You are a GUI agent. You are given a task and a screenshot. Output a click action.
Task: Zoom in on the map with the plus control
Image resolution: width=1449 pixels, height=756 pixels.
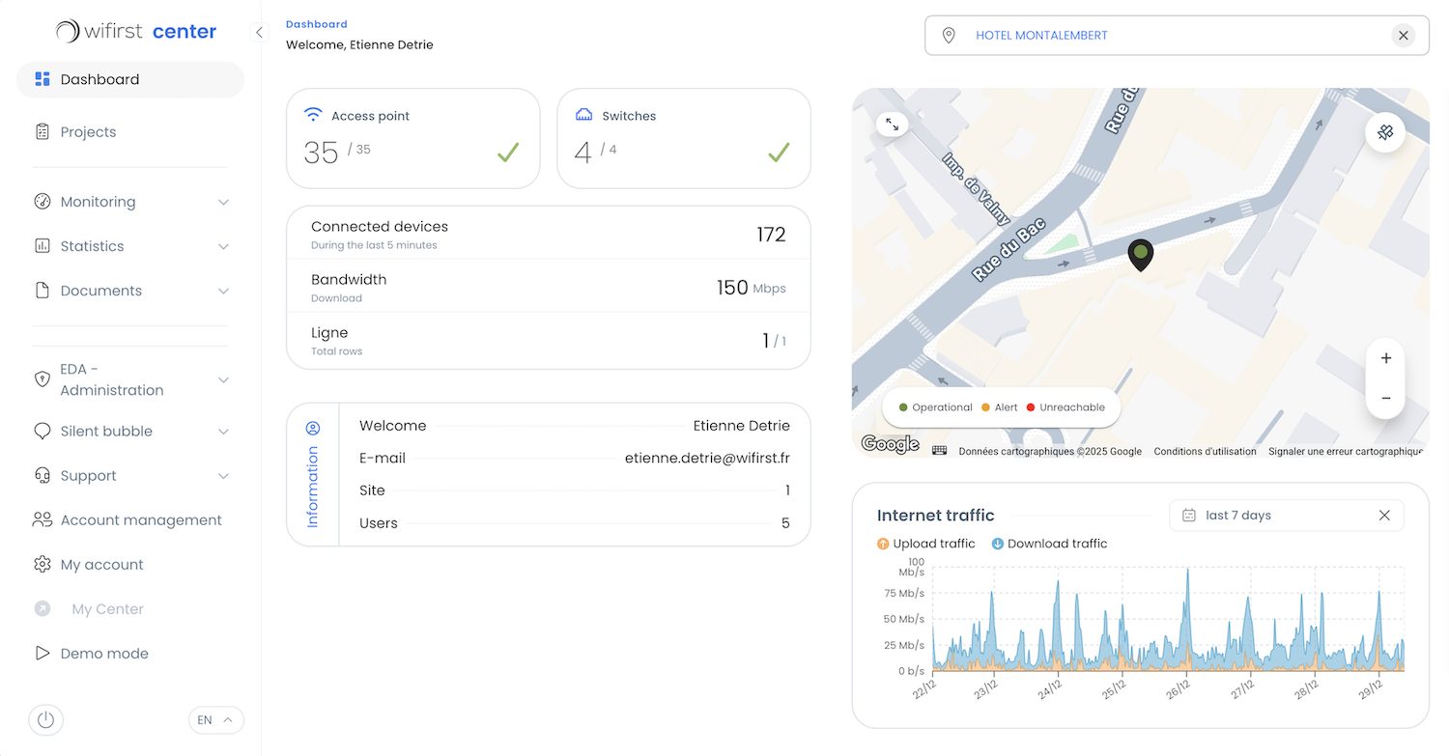pos(1385,357)
